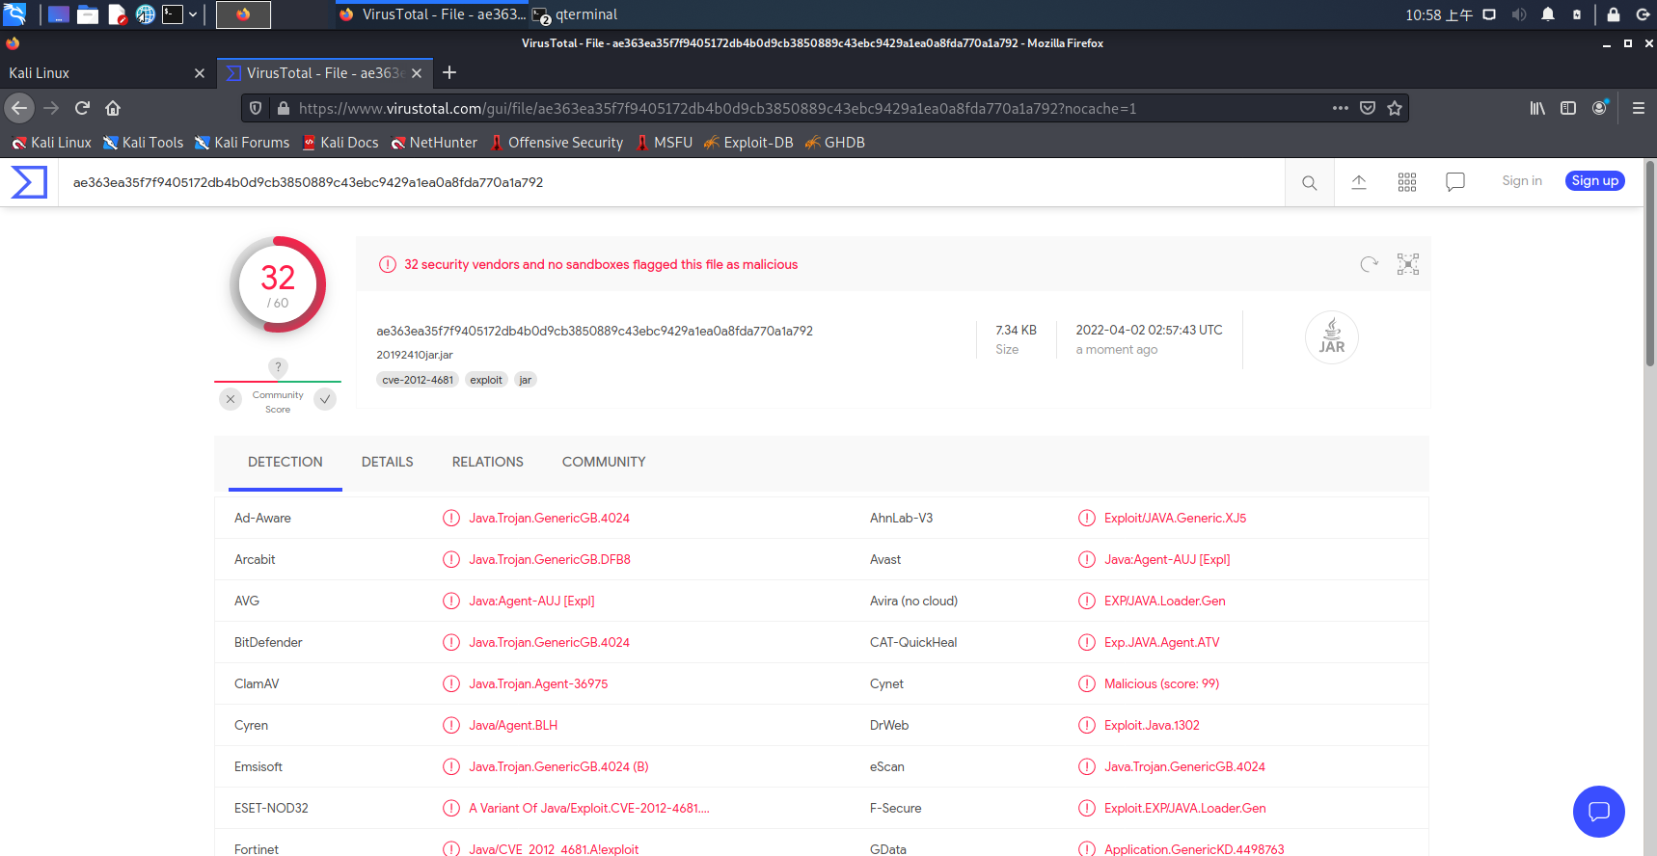Open the terminal emulator launcher in panel

173,14
